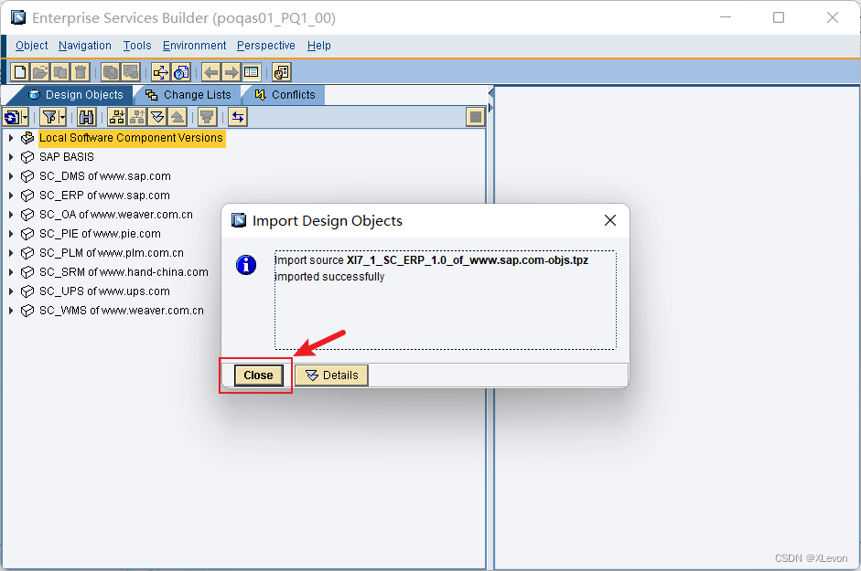Click Close in Import Design Objects dialog
The image size is (861, 571).
(x=258, y=375)
